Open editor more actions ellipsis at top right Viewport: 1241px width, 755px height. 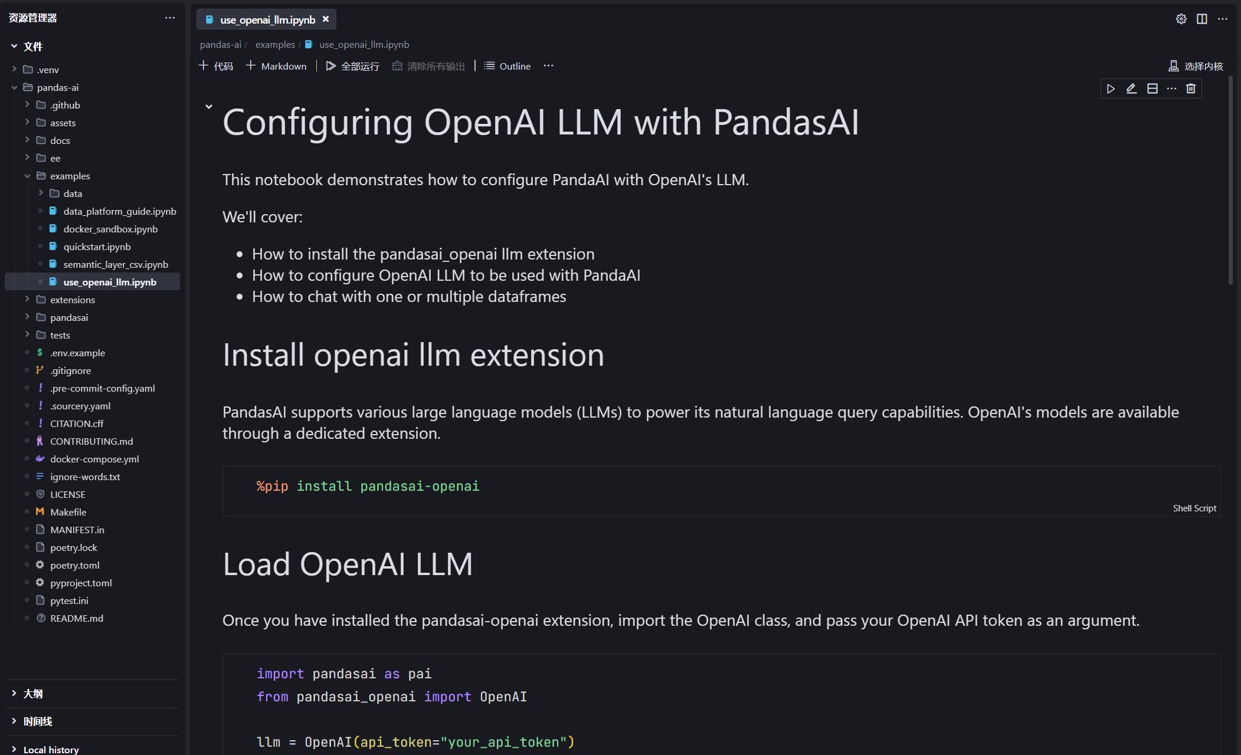click(1222, 19)
